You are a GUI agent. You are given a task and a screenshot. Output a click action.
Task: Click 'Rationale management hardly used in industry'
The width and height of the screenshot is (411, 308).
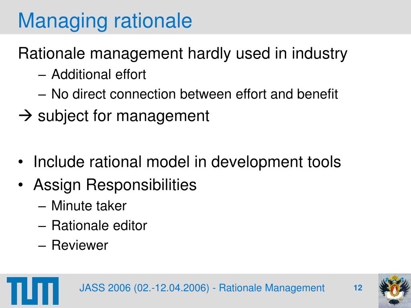click(183, 54)
